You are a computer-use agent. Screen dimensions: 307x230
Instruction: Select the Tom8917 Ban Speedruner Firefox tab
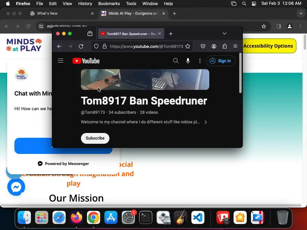click(131, 34)
